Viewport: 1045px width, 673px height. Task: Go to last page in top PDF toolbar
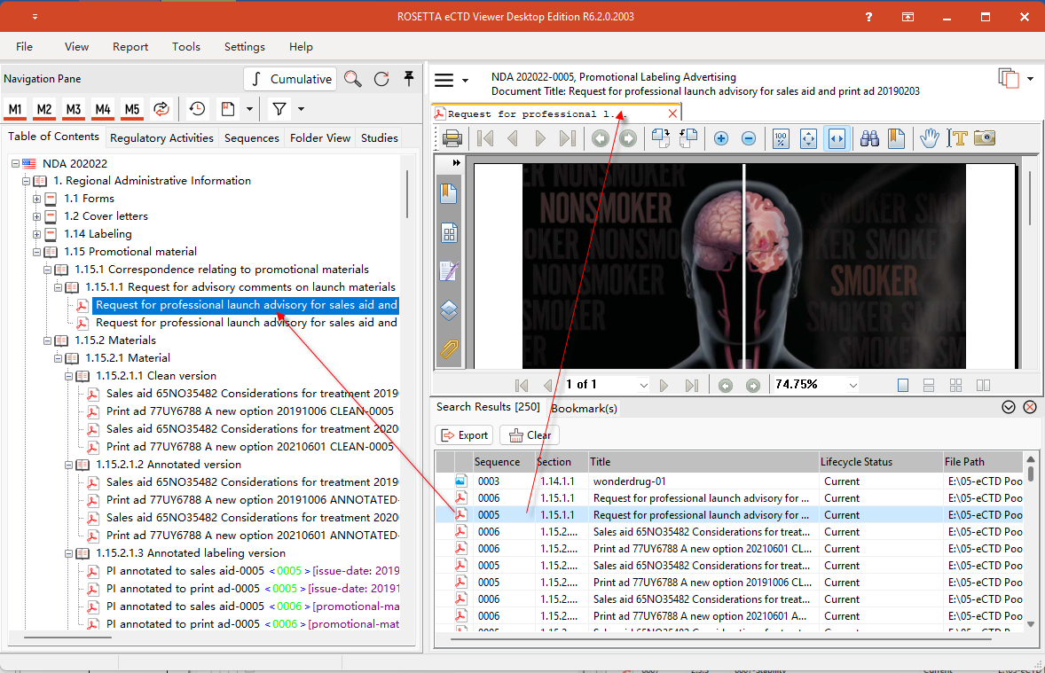pos(567,138)
